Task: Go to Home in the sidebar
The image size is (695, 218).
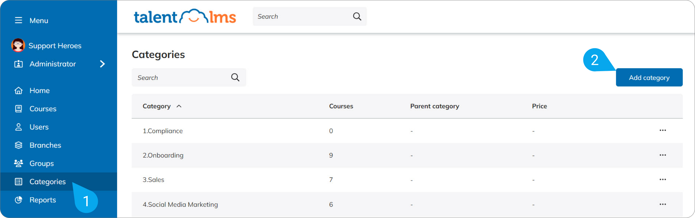Action: click(39, 90)
